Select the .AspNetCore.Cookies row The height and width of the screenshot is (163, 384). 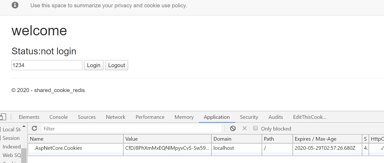click(x=206, y=148)
